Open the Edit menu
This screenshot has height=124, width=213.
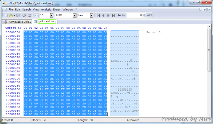click(x=18, y=10)
